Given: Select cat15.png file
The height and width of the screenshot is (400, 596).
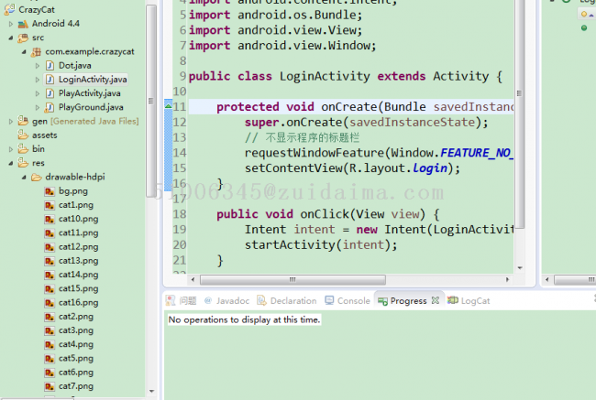Looking at the screenshot, I should click(x=78, y=289).
